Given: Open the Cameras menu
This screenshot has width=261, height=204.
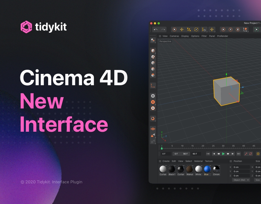Looking at the screenshot, I should 174,36.
